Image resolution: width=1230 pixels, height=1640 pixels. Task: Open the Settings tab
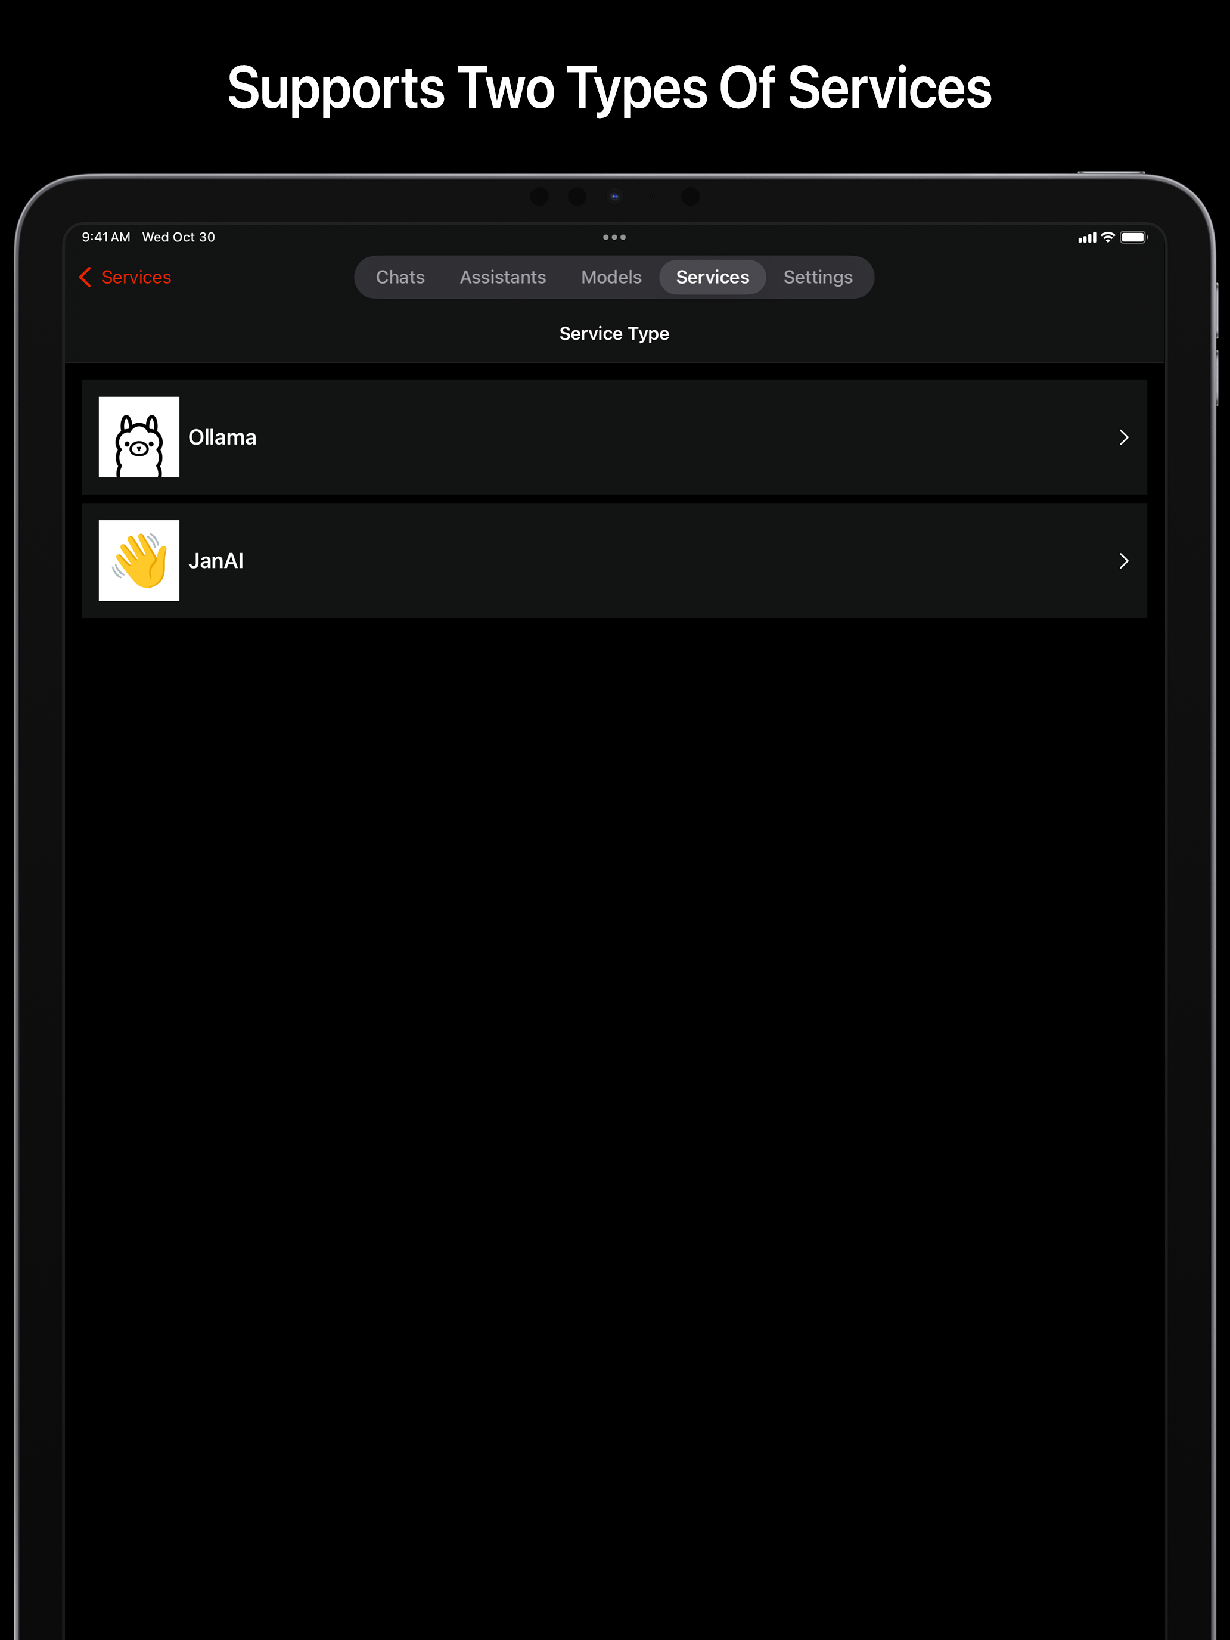(x=818, y=277)
